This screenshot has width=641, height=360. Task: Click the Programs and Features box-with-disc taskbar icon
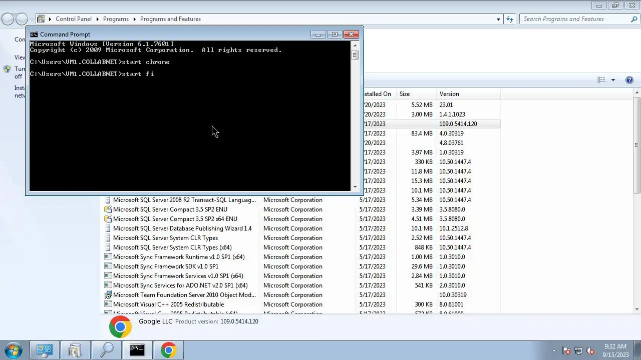click(x=75, y=350)
